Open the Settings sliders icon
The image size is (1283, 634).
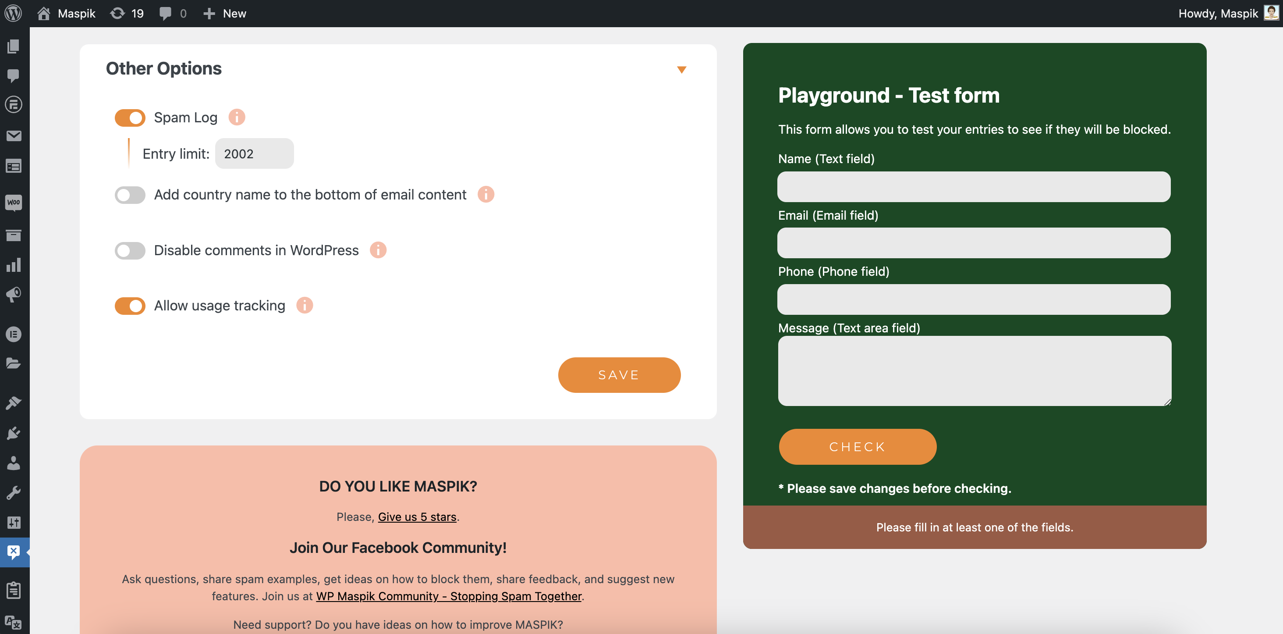click(14, 522)
